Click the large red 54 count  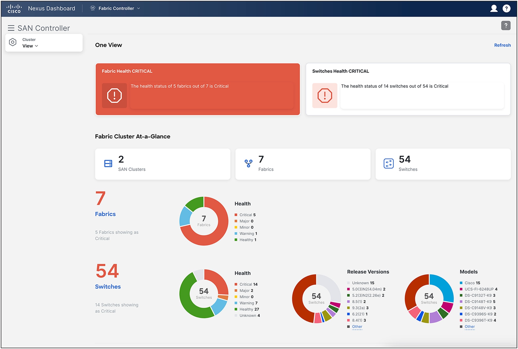107,271
